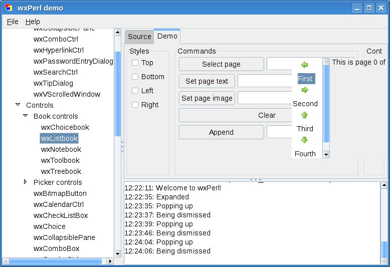Screen dimensions: 390x267
Task: Click the Append button
Action: pyautogui.click(x=221, y=132)
